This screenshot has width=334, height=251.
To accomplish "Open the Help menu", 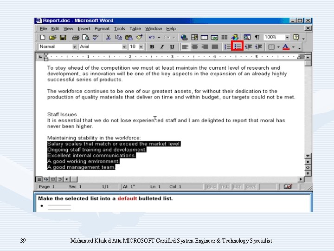I will [x=171, y=29].
